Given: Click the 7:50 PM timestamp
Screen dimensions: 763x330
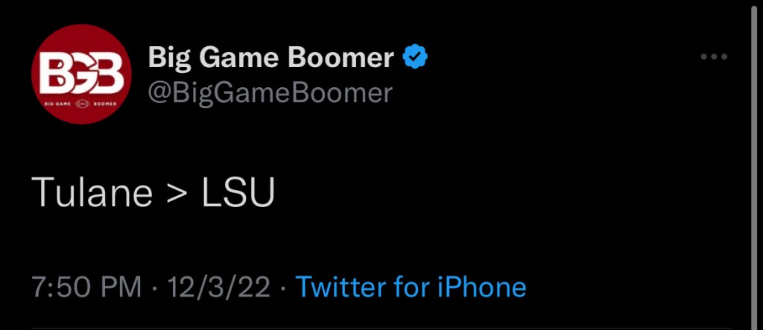Looking at the screenshot, I should [x=86, y=287].
